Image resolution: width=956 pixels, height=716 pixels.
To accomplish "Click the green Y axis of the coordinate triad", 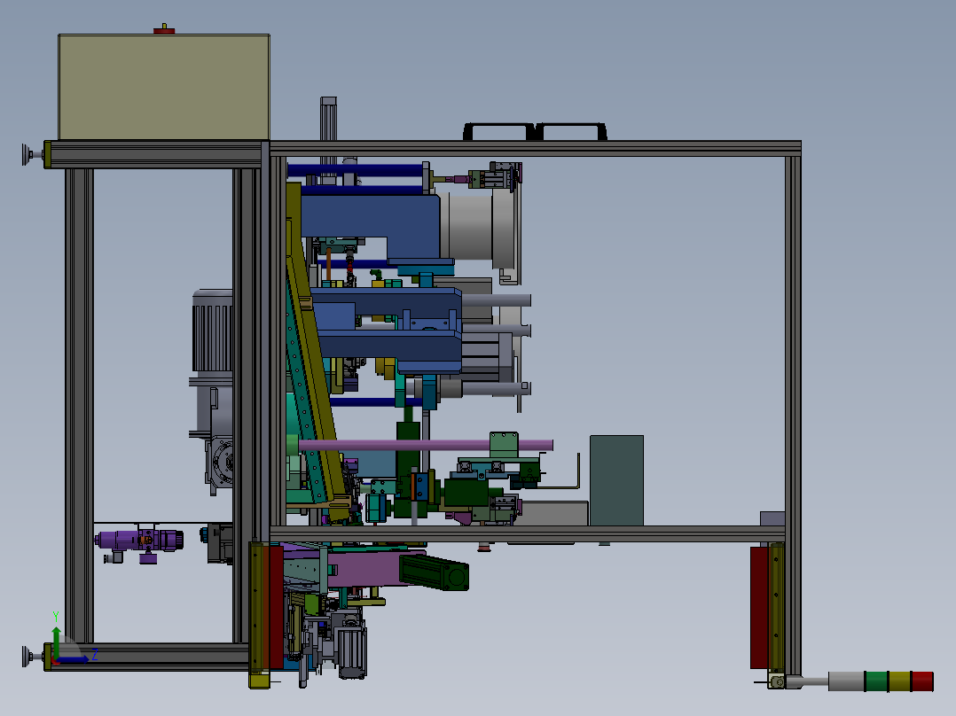I will (56, 641).
